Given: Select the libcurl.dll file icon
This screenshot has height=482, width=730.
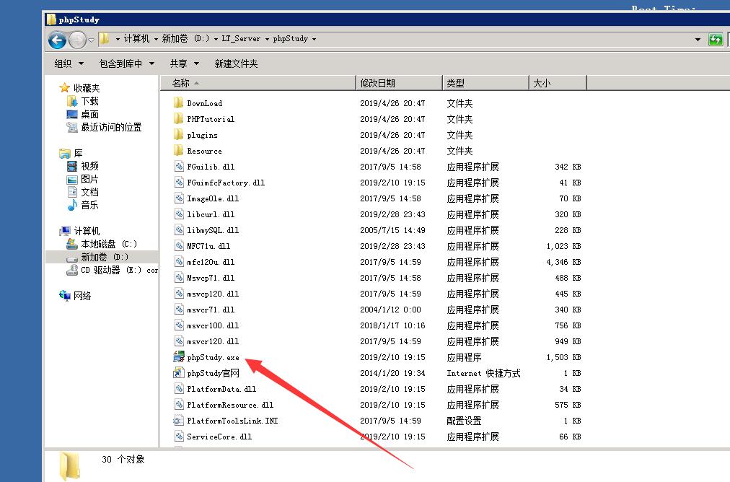Looking at the screenshot, I should click(179, 214).
